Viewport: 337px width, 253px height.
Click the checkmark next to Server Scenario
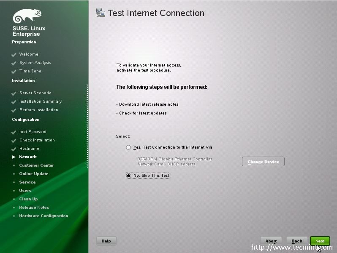click(x=14, y=93)
